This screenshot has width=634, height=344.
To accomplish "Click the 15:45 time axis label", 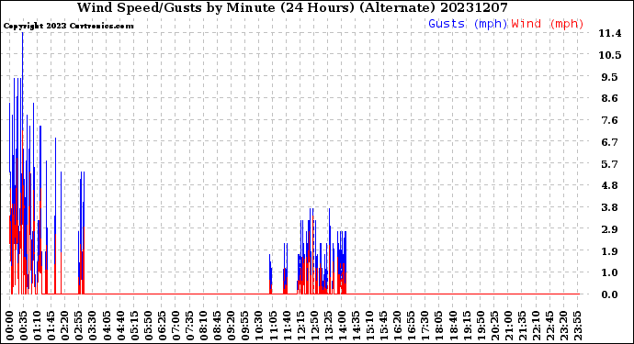I will 383,326.
